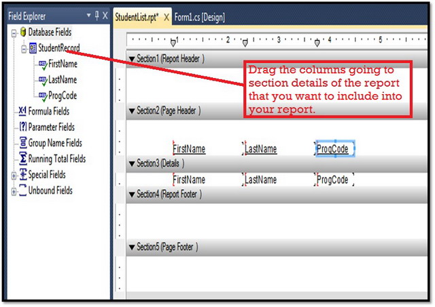Collapse Section4 Report Footer triangle

tap(132, 195)
